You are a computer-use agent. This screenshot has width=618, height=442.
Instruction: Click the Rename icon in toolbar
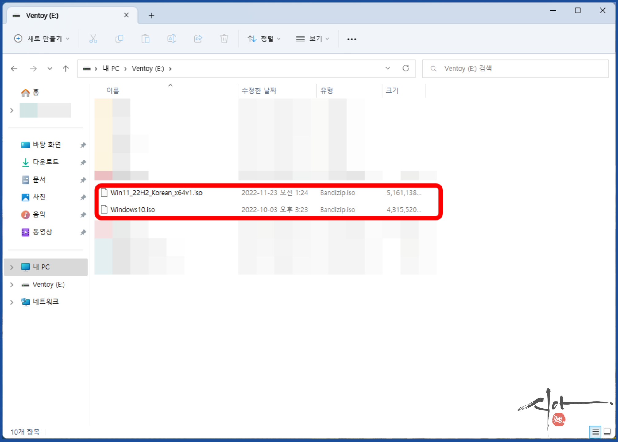[x=172, y=39]
